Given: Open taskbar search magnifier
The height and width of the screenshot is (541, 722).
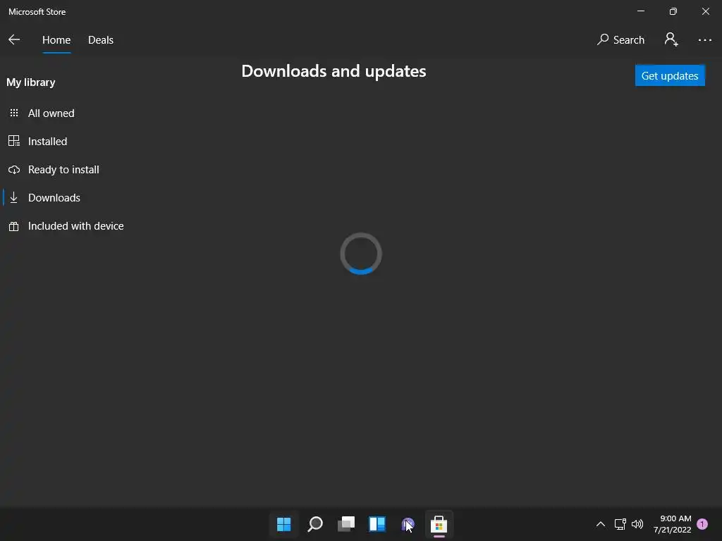Looking at the screenshot, I should coord(315,524).
